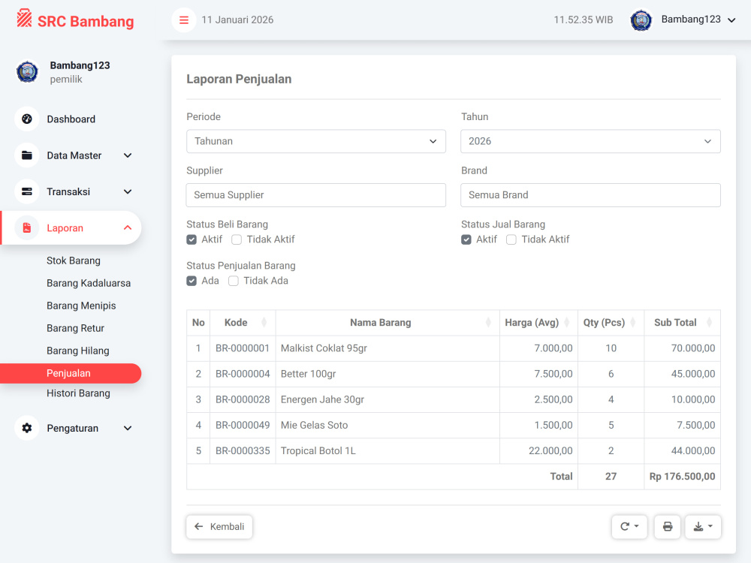This screenshot has height=563, width=751.
Task: Click the Laporan document icon
Action: point(27,228)
